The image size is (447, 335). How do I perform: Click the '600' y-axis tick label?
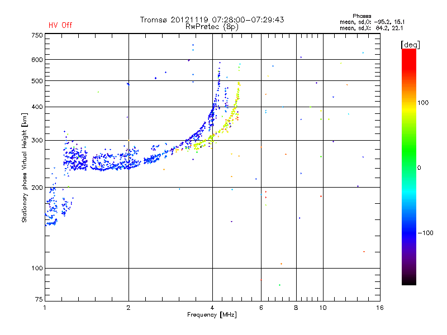(37, 60)
